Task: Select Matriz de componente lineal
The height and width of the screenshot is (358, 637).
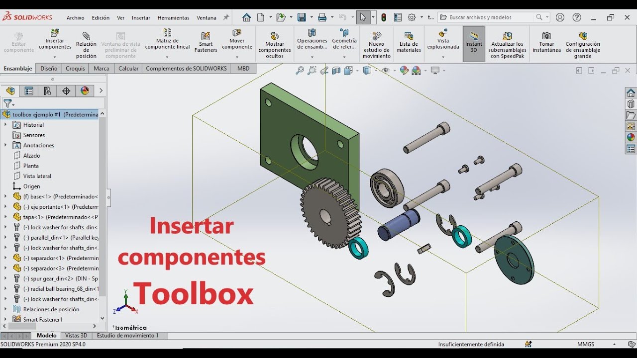Action: pyautogui.click(x=167, y=40)
